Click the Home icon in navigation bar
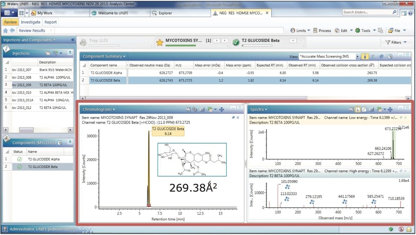This screenshot has width=416, height=235. point(6,31)
